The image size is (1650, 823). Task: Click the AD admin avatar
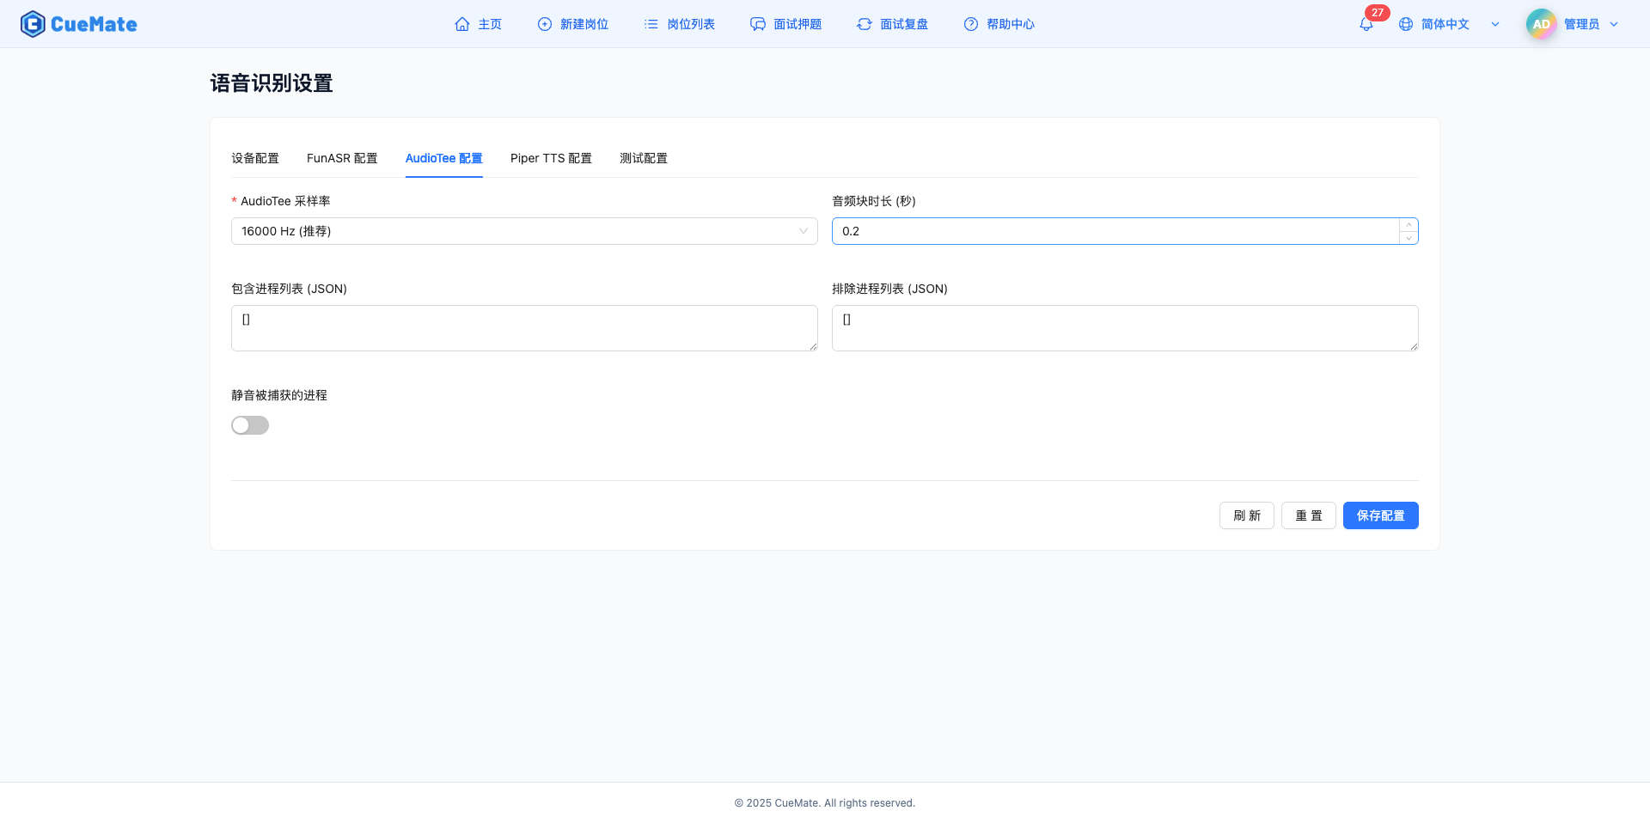[x=1541, y=23]
